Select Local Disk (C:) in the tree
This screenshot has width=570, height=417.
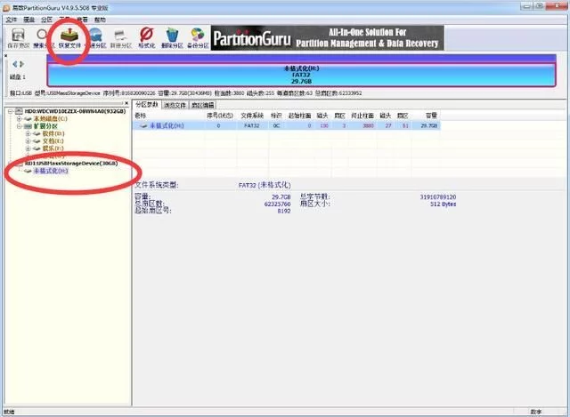click(x=51, y=118)
